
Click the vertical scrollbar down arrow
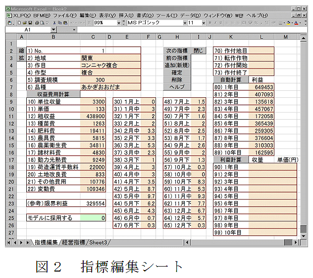pos(303,236)
